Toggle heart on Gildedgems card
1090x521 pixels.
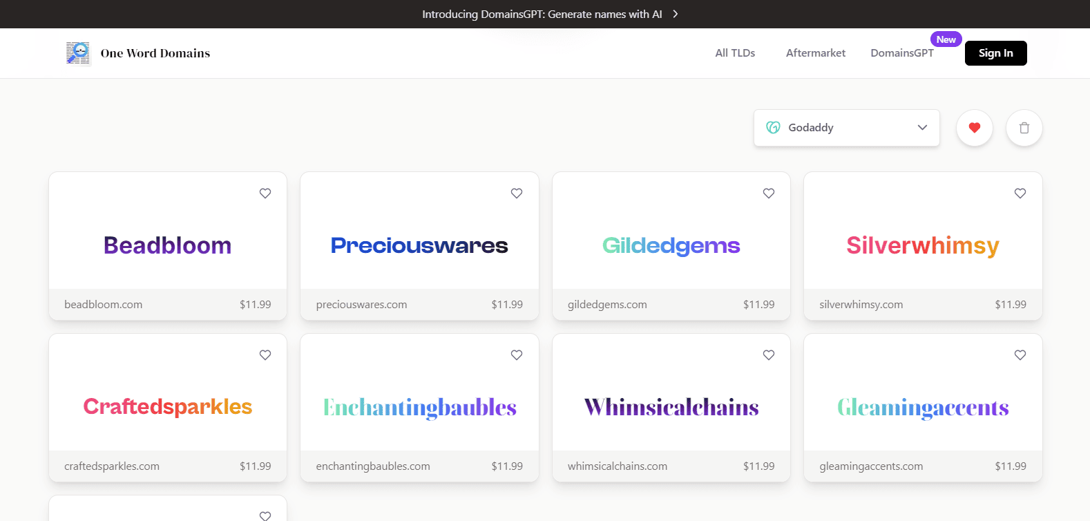pos(768,193)
